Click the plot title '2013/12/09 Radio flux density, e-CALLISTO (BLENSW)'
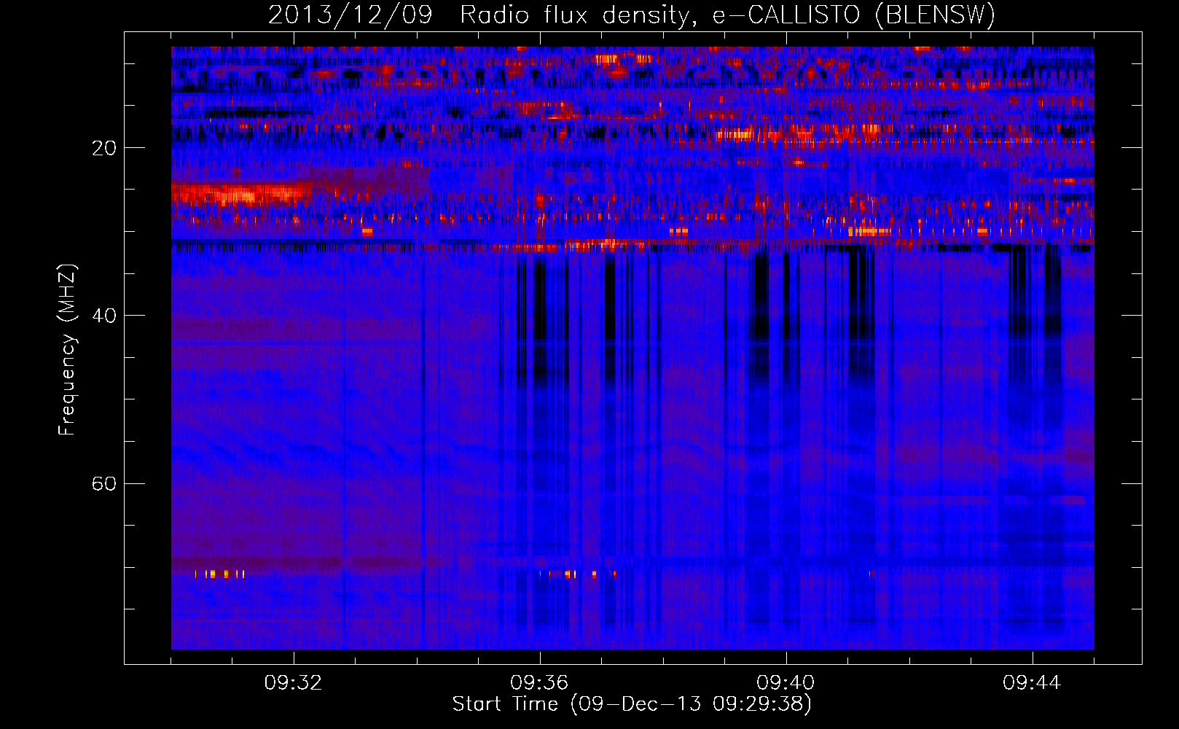1179x729 pixels. pyautogui.click(x=632, y=15)
